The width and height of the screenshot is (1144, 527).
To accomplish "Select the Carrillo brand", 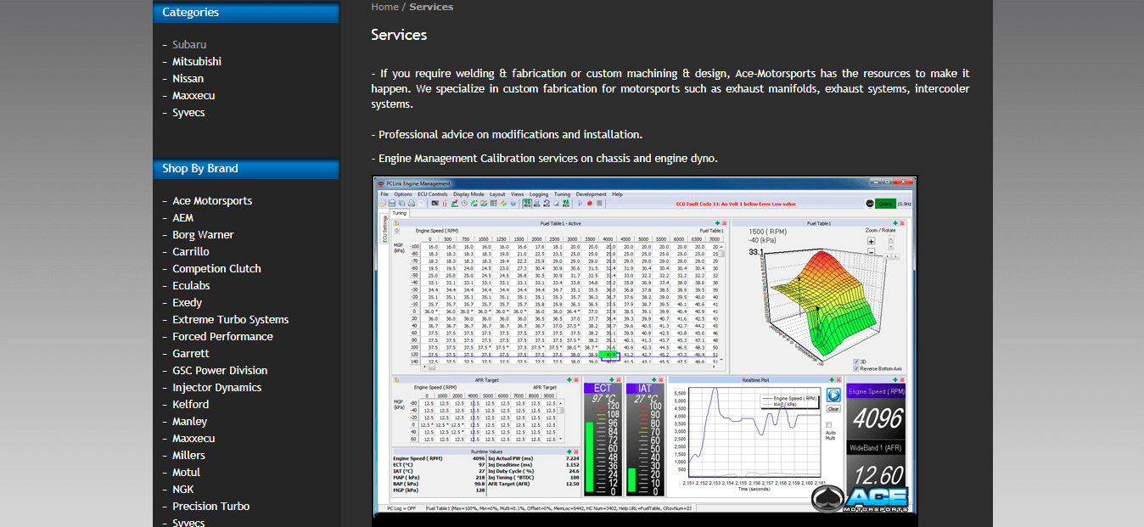I will [x=190, y=251].
